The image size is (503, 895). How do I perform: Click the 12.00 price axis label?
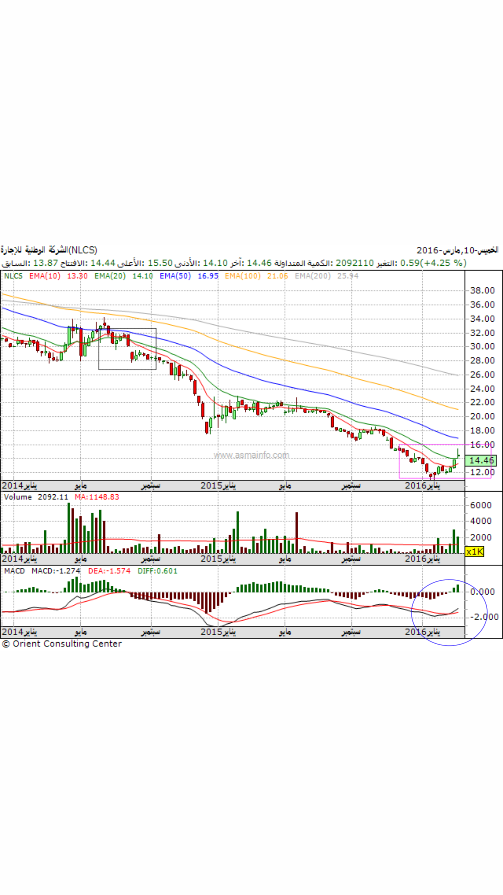pos(482,472)
